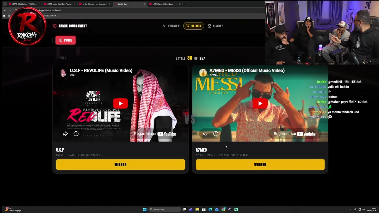The image size is (379, 213).
Task: Open File Explorer from the taskbar
Action: pos(197,209)
